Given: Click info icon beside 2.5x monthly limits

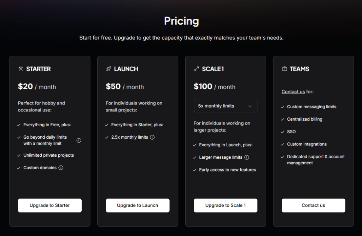Looking at the screenshot, I should 152,137.
